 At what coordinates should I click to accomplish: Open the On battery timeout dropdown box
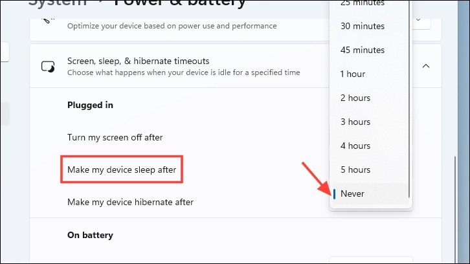[371, 260]
